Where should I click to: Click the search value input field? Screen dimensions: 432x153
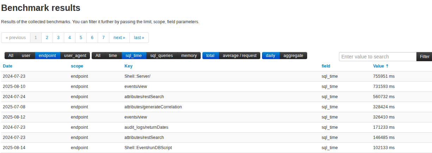[377, 57]
